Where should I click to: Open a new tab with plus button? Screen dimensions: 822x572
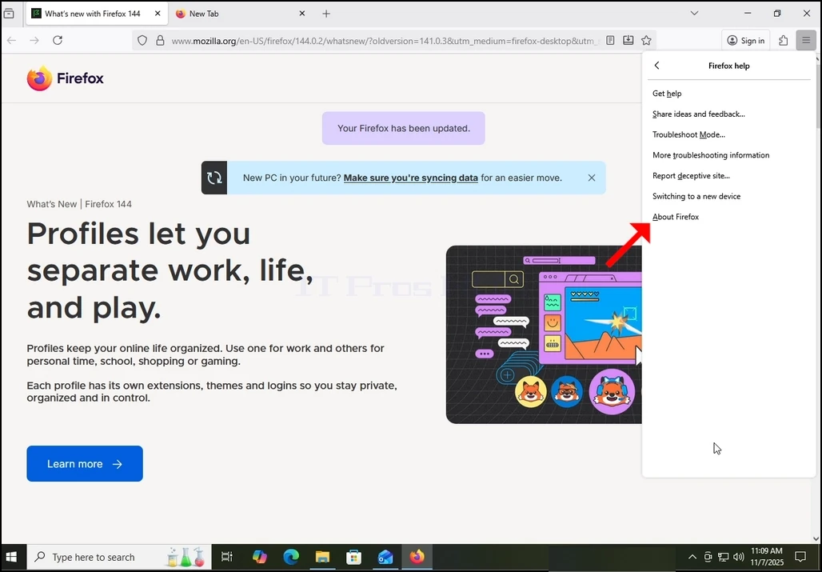326,14
